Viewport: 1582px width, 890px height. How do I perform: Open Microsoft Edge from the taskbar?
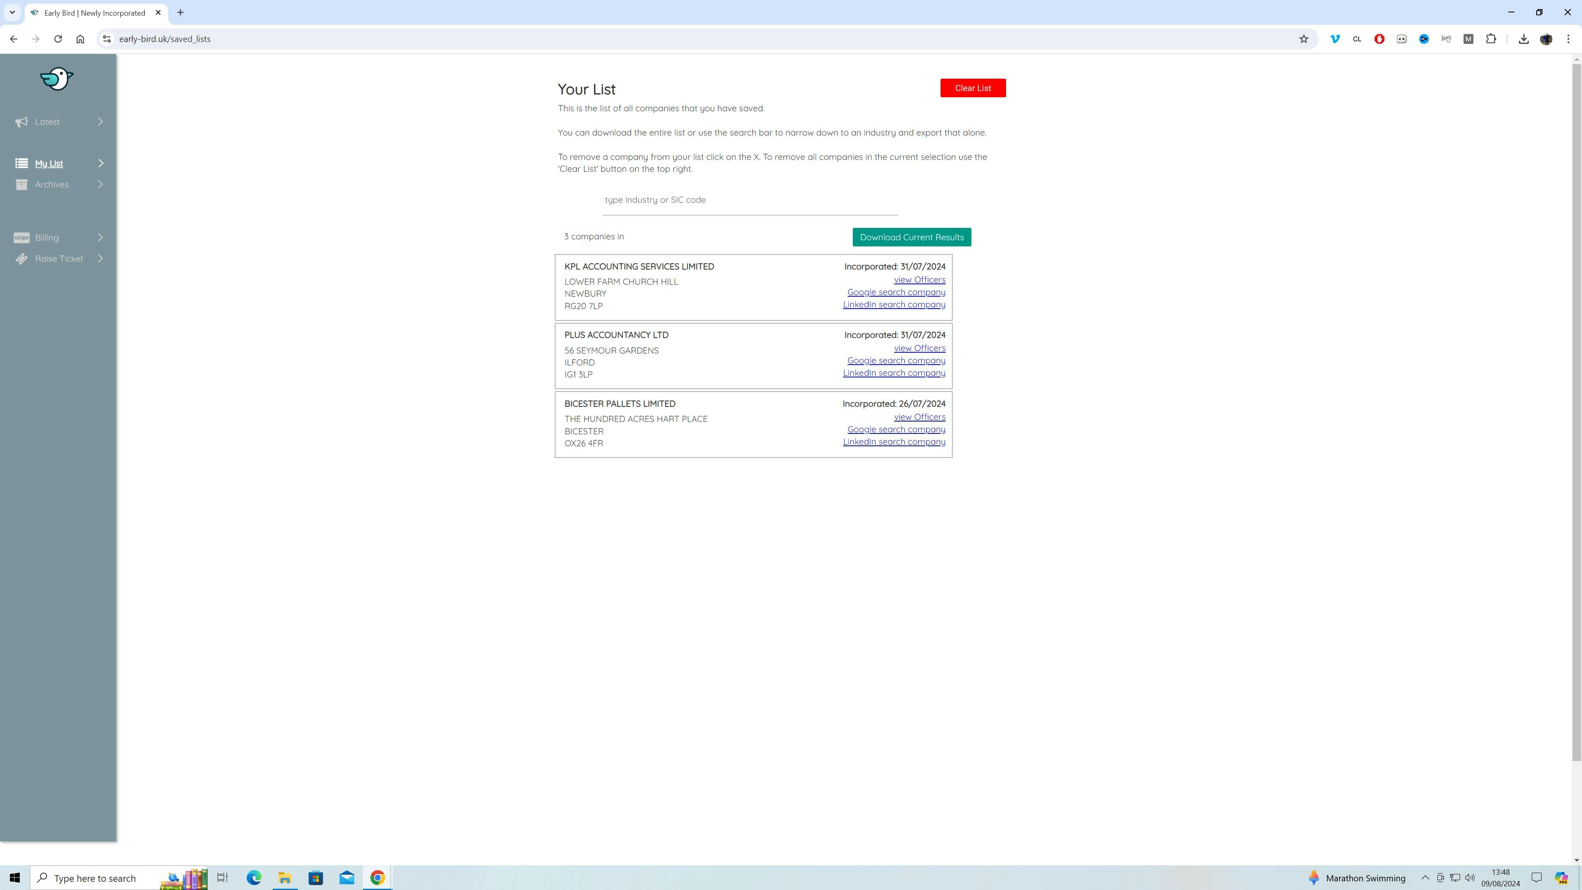(254, 878)
